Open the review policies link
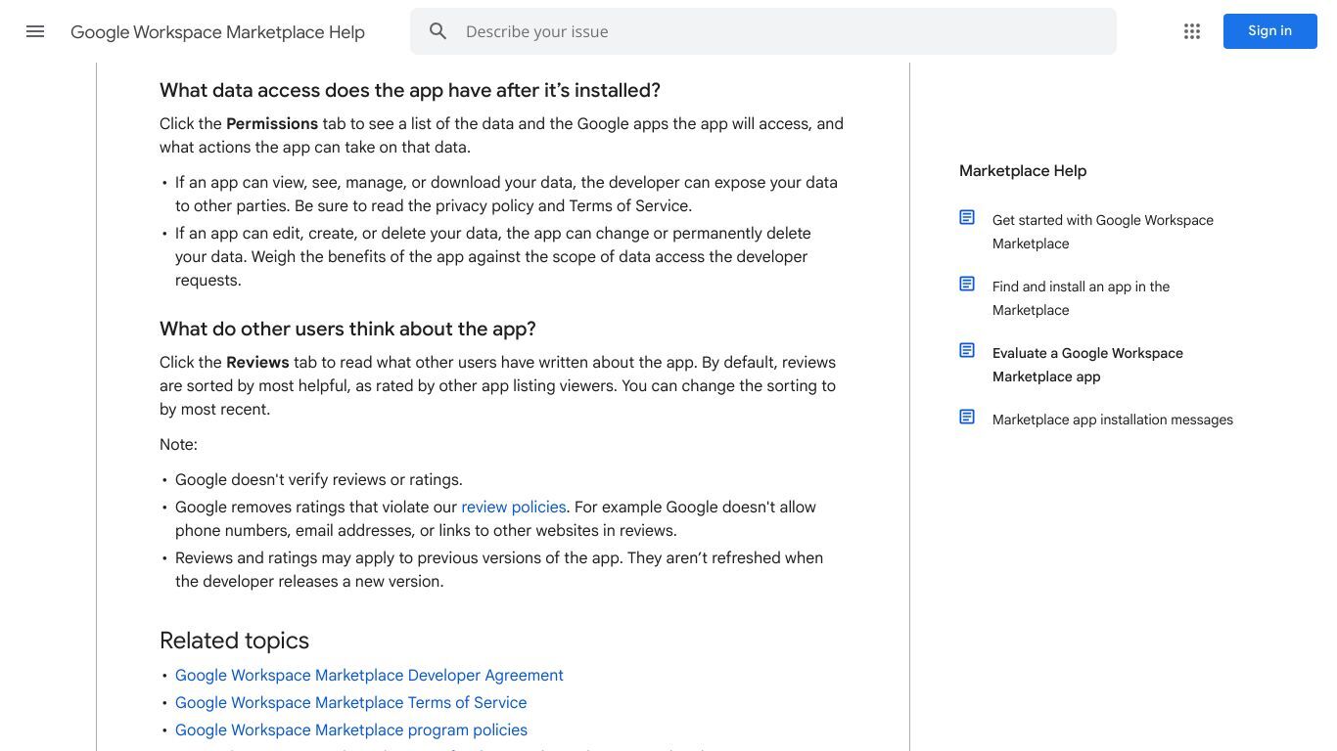 [x=514, y=507]
